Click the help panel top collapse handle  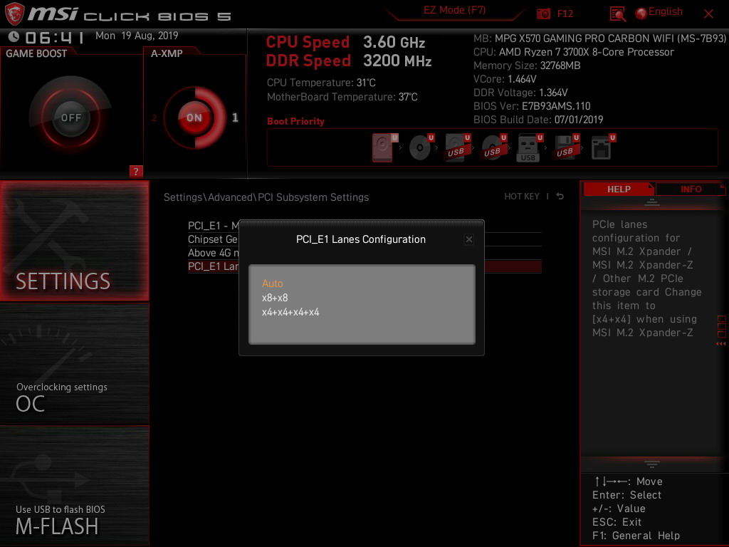652,202
